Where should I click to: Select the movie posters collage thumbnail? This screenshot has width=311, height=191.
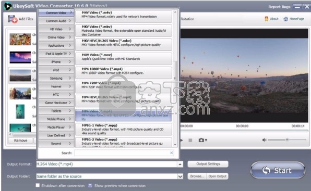click(20, 40)
